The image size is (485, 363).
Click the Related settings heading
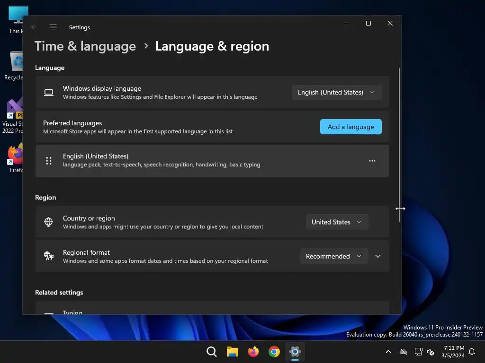click(59, 292)
